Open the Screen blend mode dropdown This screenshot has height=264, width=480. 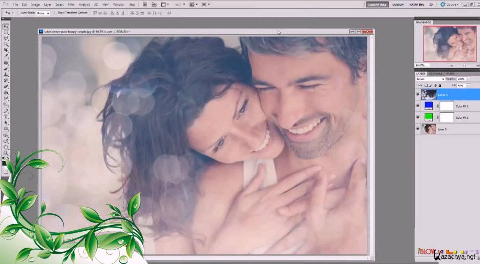tap(430, 79)
